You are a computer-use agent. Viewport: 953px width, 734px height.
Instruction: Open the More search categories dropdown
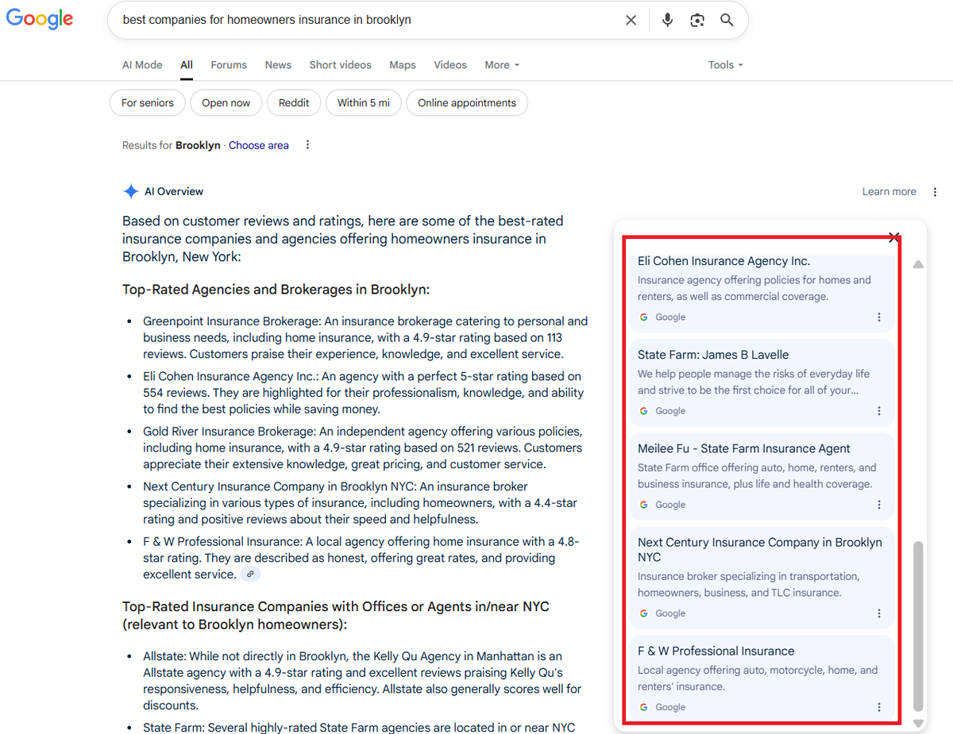[x=501, y=64]
